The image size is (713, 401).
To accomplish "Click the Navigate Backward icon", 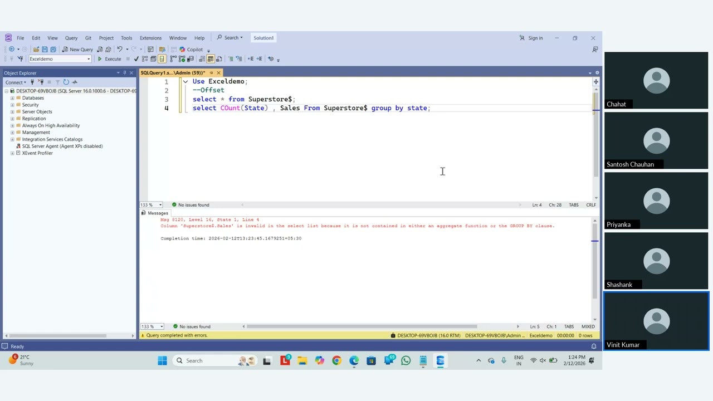I will click(x=11, y=49).
